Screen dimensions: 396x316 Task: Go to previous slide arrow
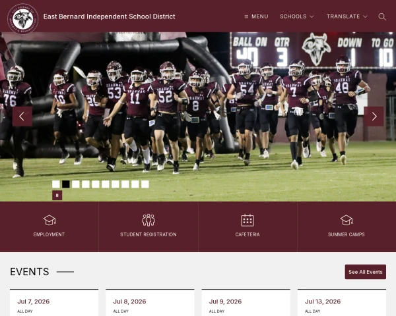click(x=22, y=116)
